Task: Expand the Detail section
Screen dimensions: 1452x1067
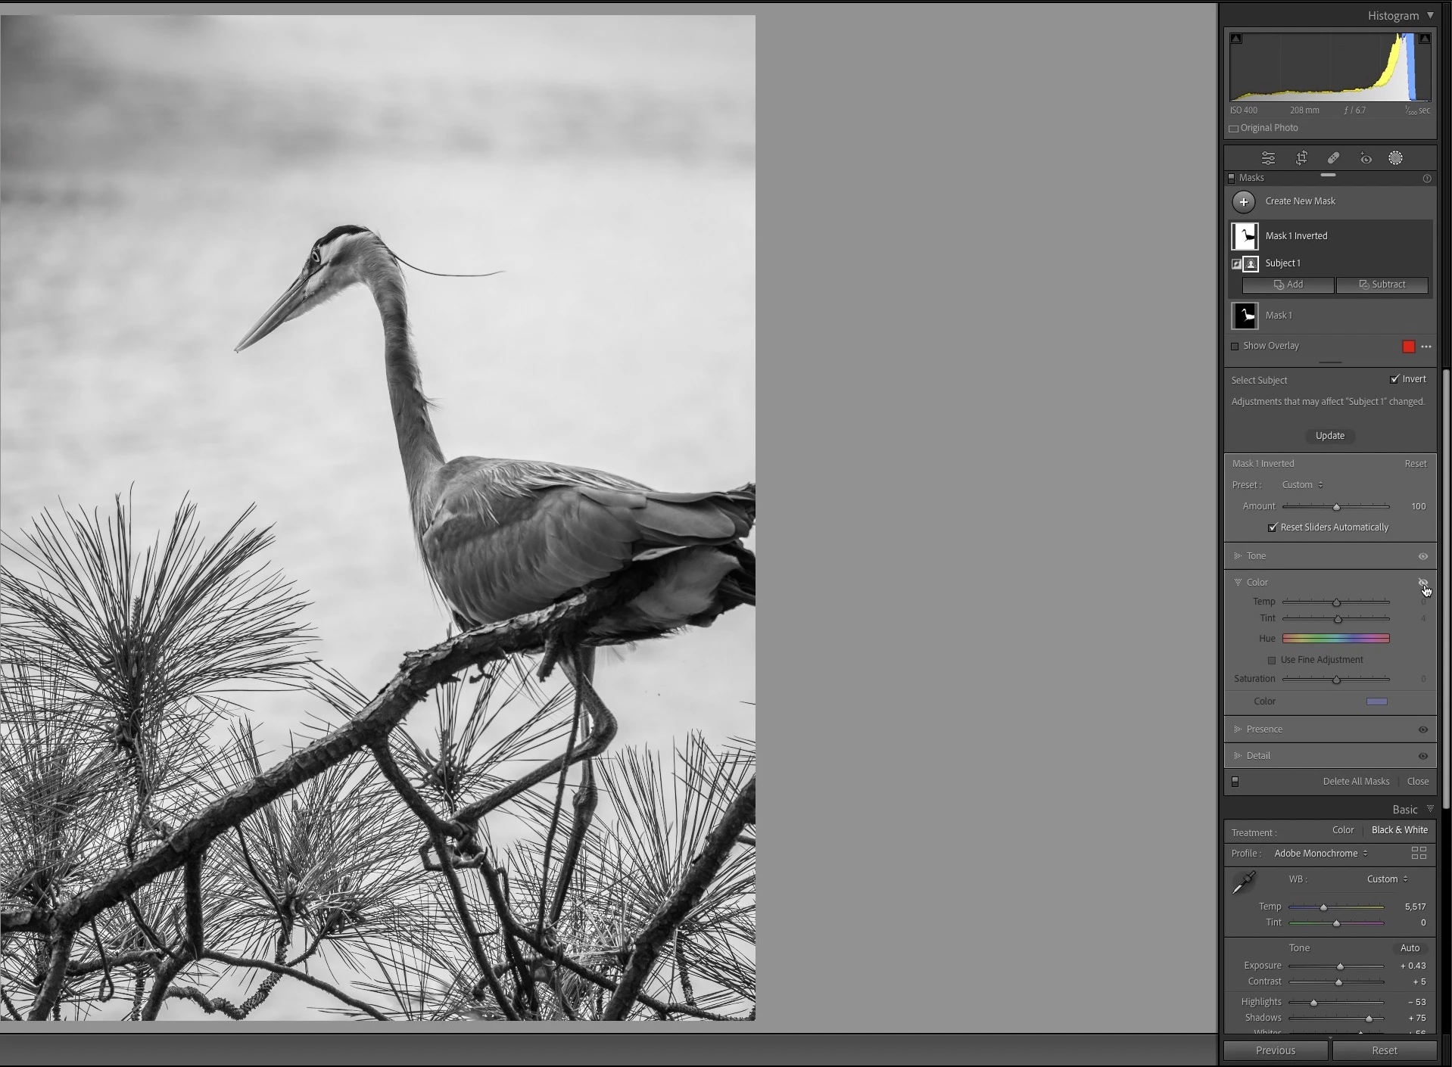Action: coord(1238,756)
